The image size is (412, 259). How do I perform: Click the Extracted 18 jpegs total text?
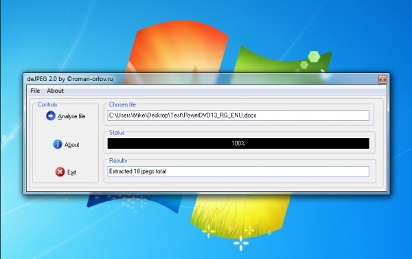pos(137,172)
